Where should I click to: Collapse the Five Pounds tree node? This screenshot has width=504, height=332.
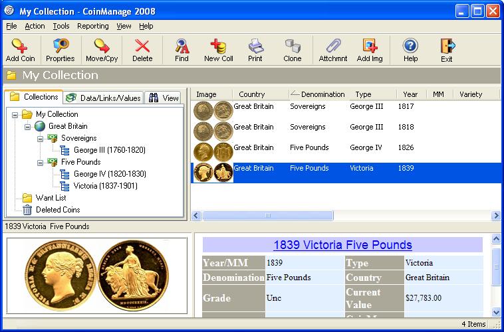[40, 163]
